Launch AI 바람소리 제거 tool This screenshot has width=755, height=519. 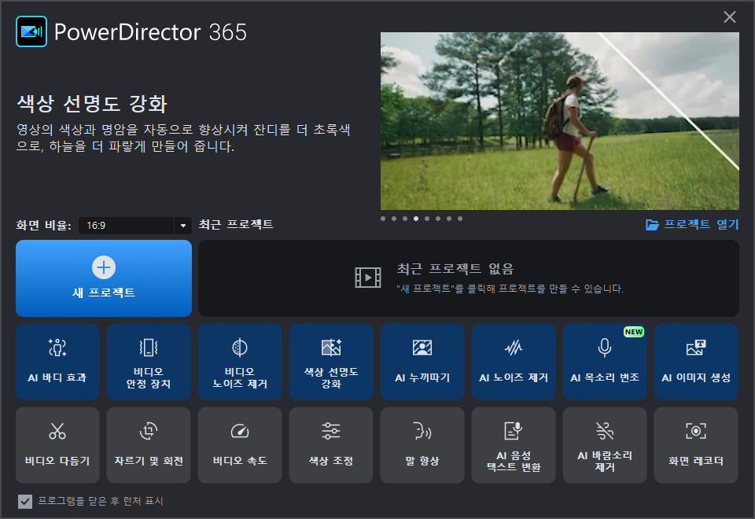tap(605, 445)
